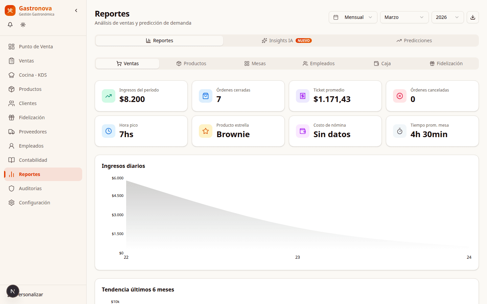Show the Mesas report sub-tab
Viewport: 487px width, 304px height.
(255, 64)
